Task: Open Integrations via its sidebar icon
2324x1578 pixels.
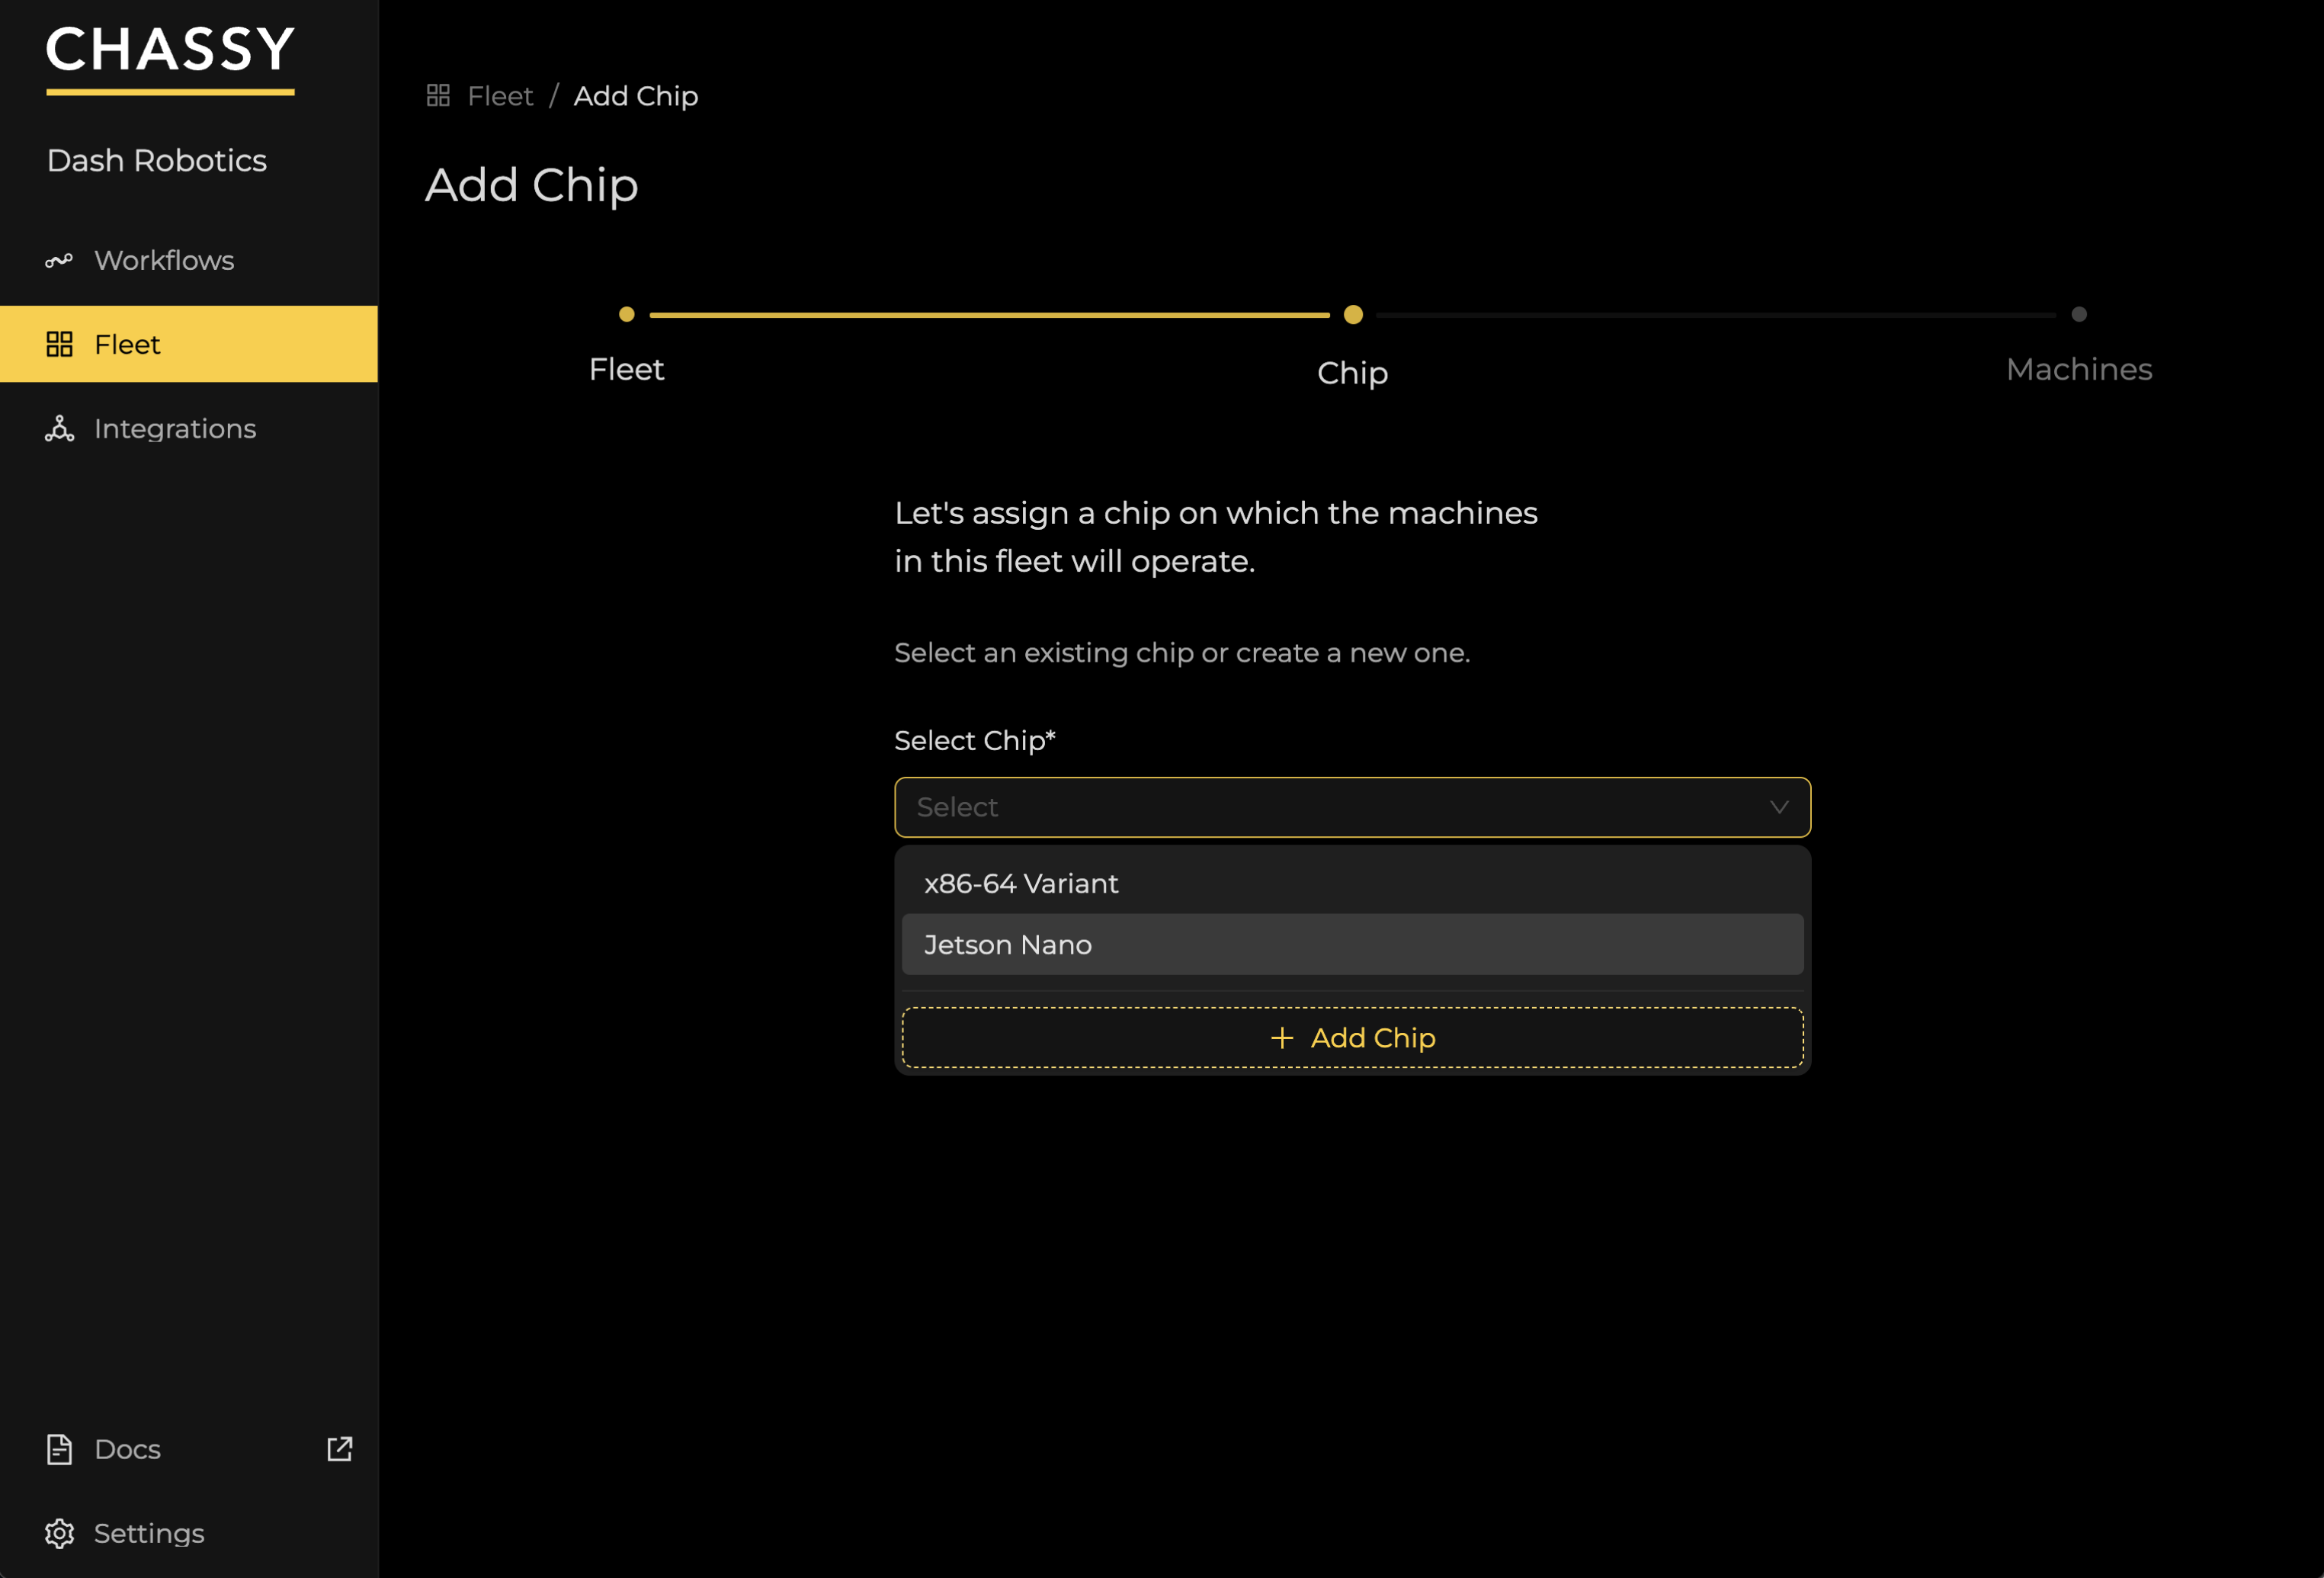Action: (x=59, y=428)
